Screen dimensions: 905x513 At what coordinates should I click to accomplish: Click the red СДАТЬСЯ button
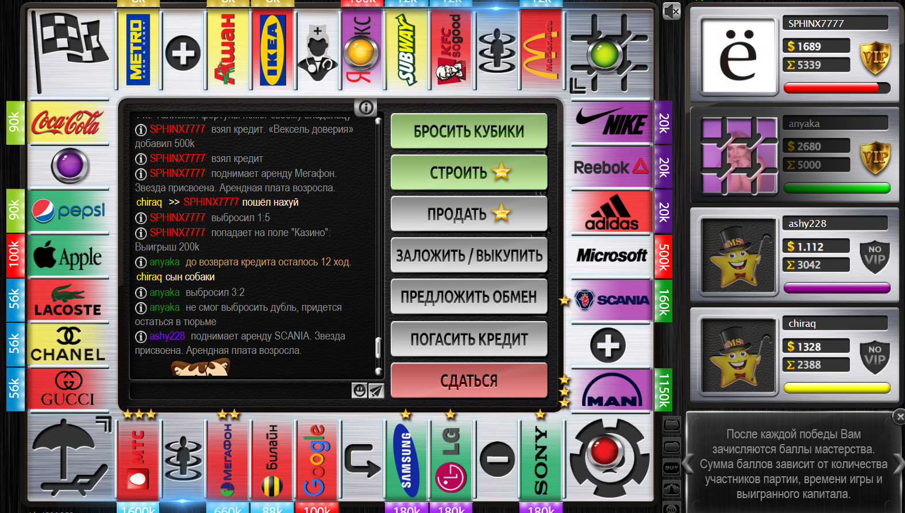tap(469, 380)
